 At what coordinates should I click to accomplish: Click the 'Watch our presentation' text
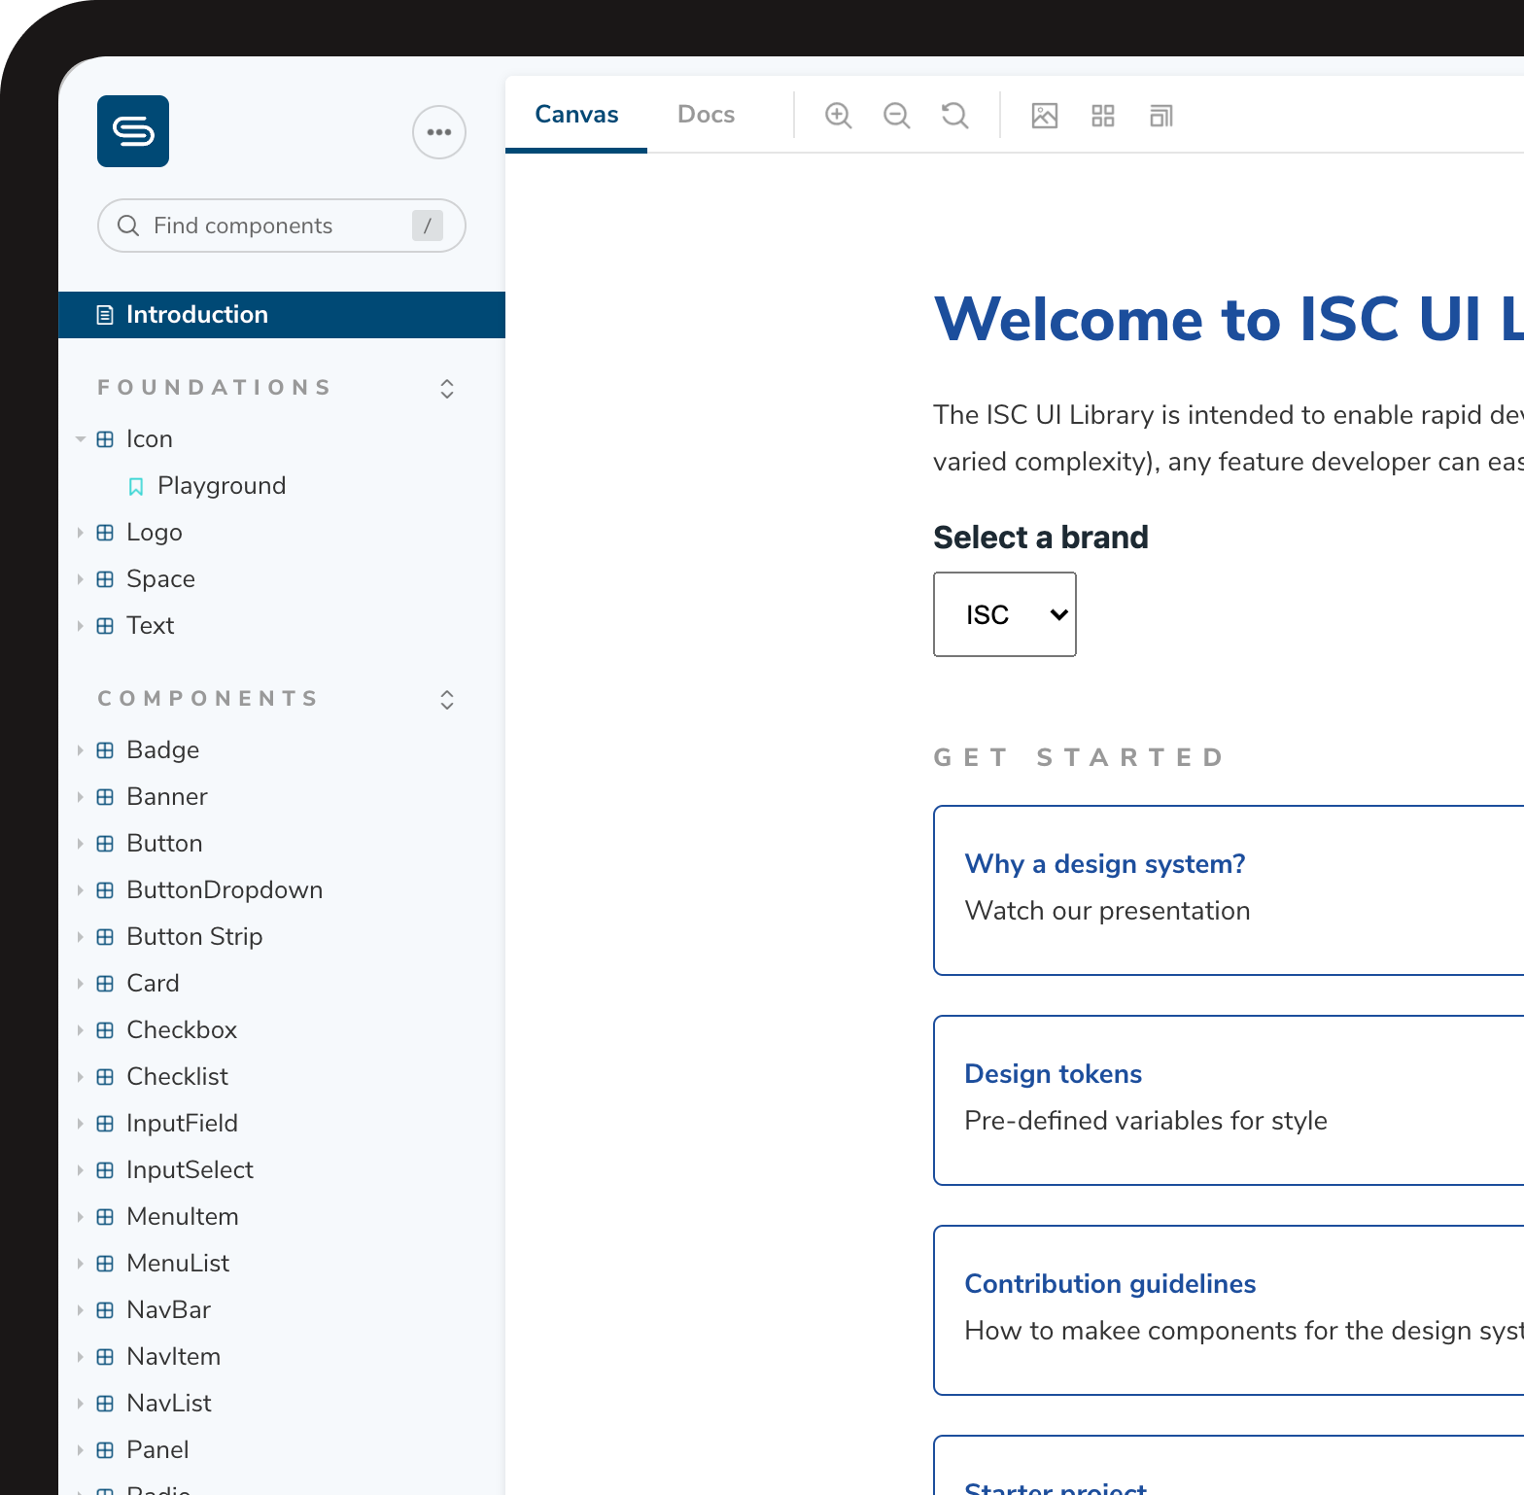1107,911
